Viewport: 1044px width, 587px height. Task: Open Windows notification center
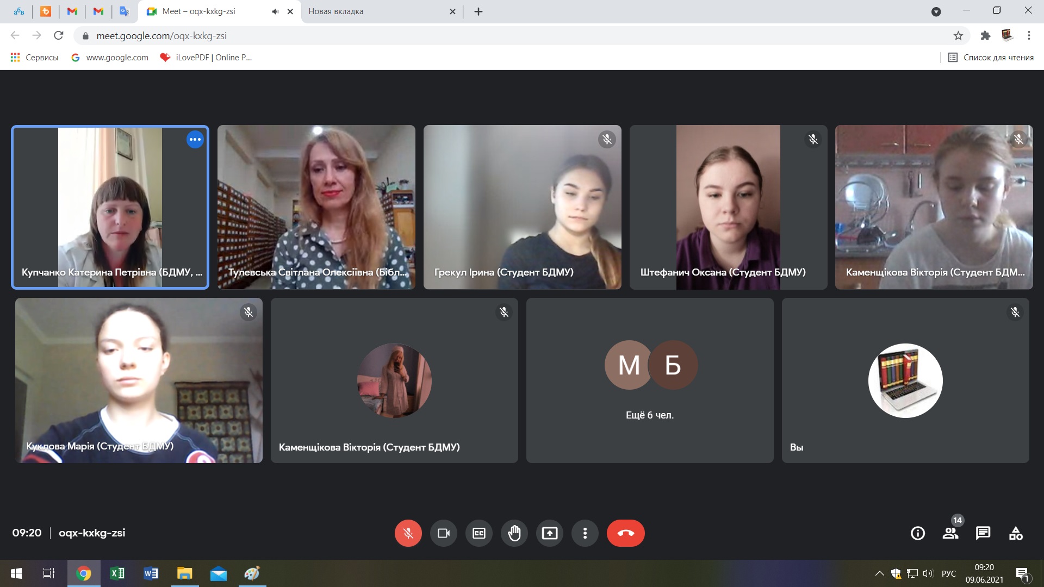point(1022,573)
